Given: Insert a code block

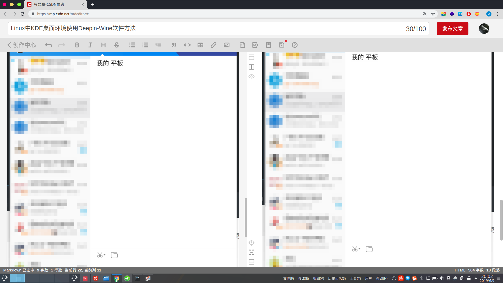Looking at the screenshot, I should tap(187, 45).
